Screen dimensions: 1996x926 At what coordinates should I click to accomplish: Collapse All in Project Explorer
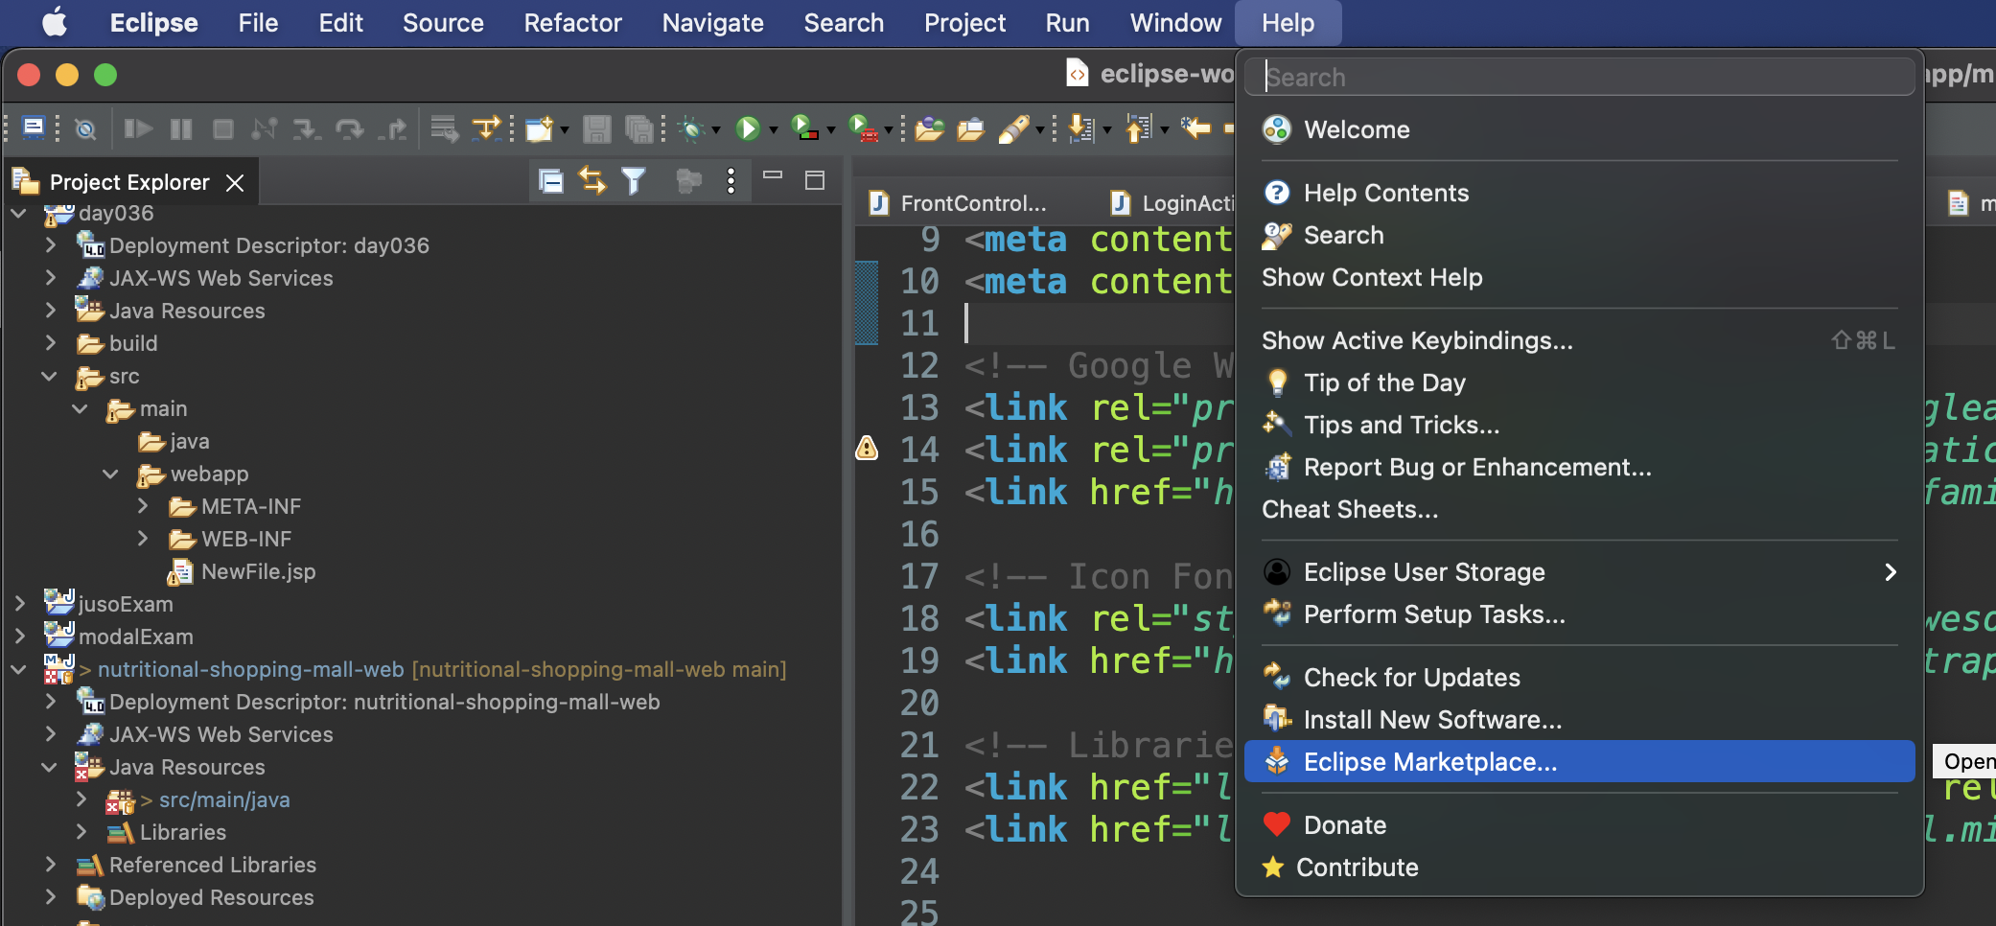coord(551,181)
